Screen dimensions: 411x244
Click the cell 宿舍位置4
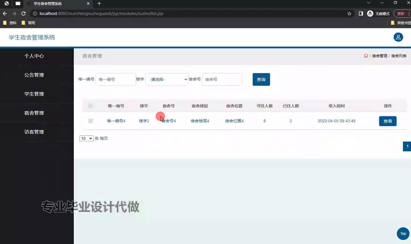(234, 121)
